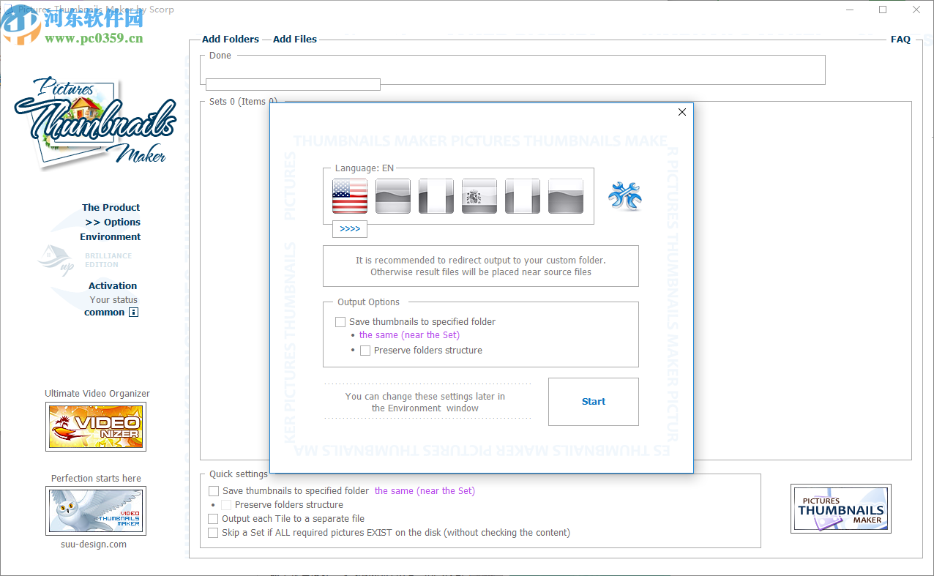Select the US English flag language
The height and width of the screenshot is (576, 934).
click(350, 196)
